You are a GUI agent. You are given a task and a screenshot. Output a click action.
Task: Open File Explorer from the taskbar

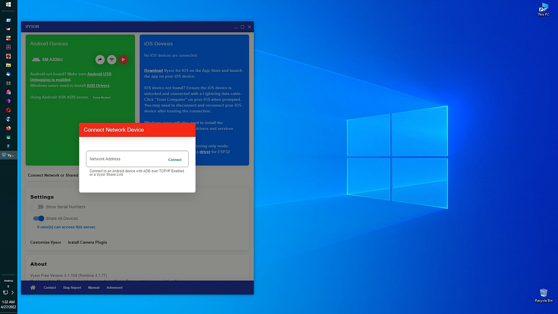[x=8, y=65]
